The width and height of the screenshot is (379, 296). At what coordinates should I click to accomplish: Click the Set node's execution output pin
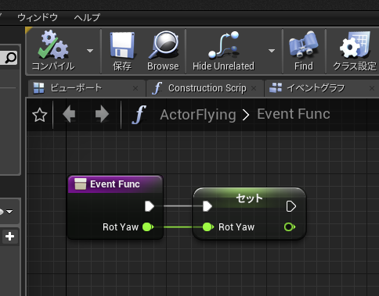pyautogui.click(x=291, y=206)
